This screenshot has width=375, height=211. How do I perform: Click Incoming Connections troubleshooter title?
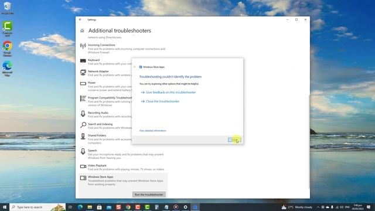101,45
